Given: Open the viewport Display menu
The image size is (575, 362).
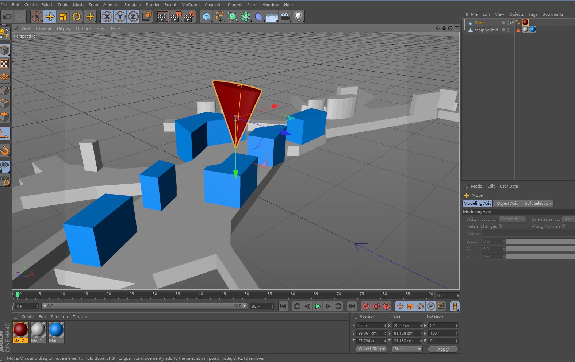Looking at the screenshot, I should click(x=64, y=28).
